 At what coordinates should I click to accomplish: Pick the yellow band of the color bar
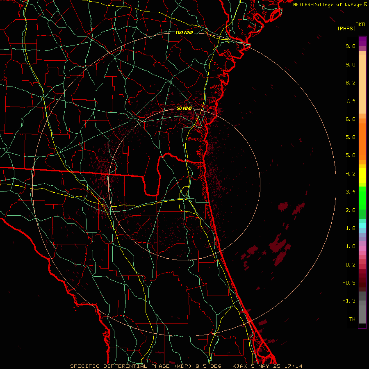(362, 175)
